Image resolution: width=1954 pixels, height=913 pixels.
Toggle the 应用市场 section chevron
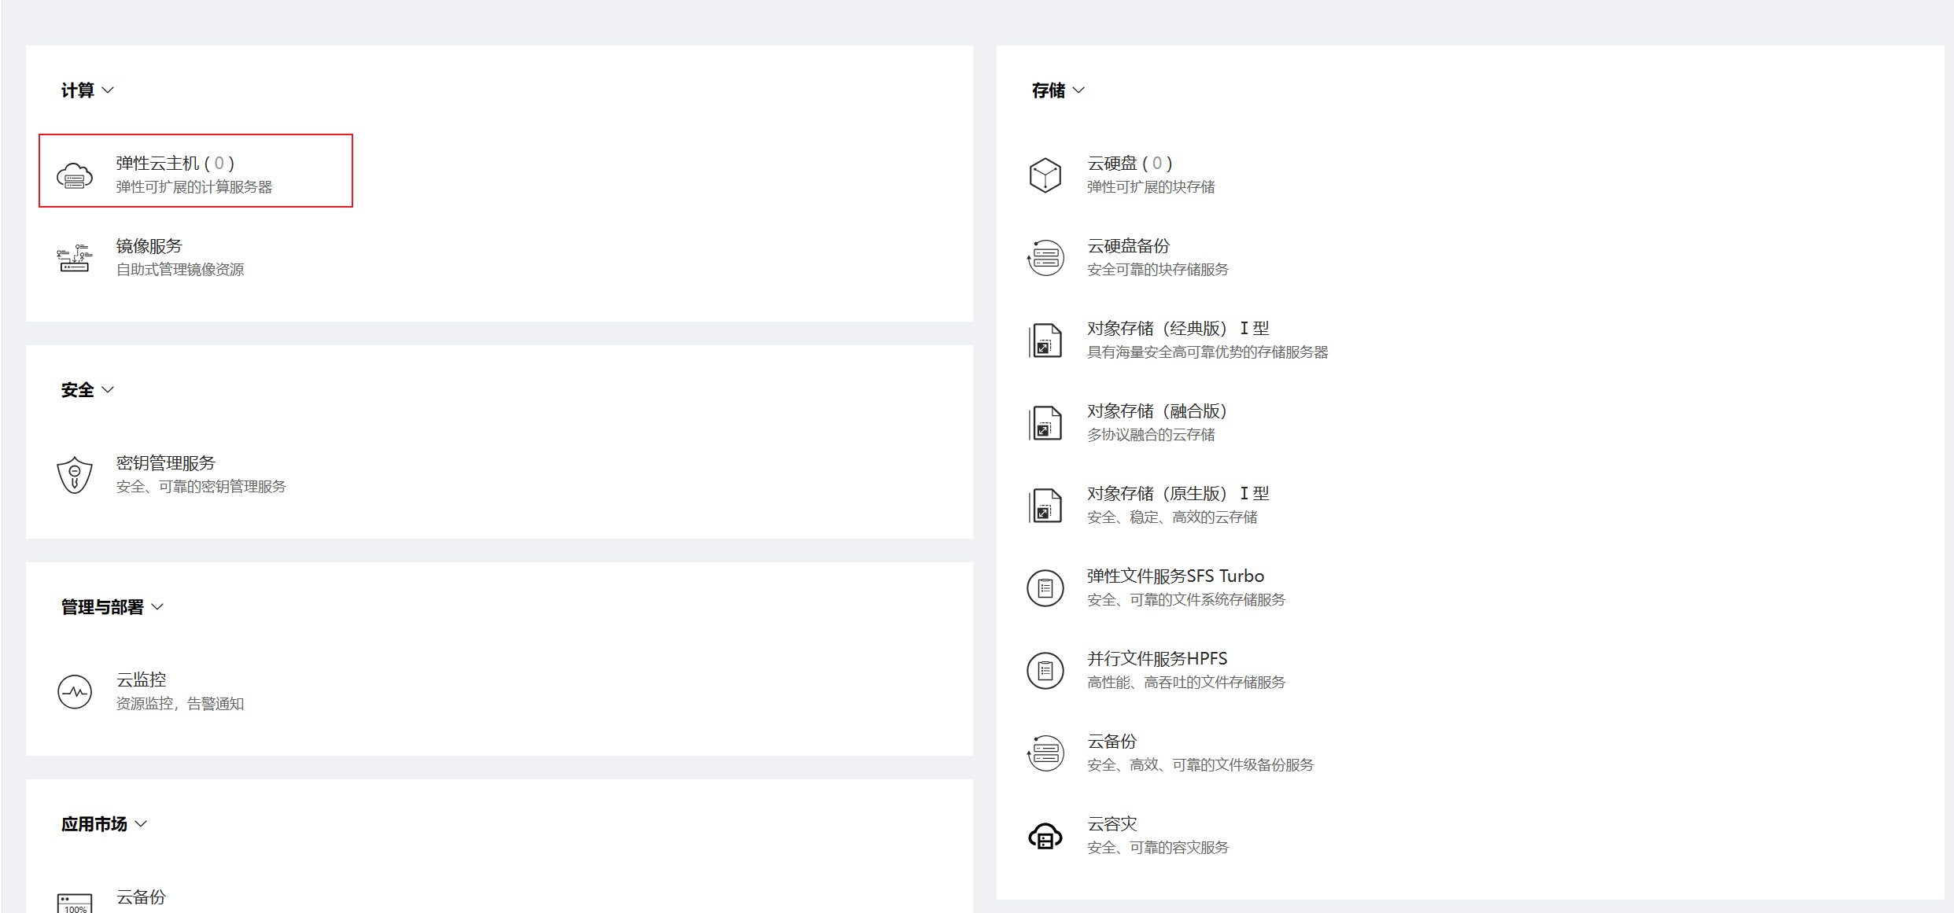[x=141, y=824]
